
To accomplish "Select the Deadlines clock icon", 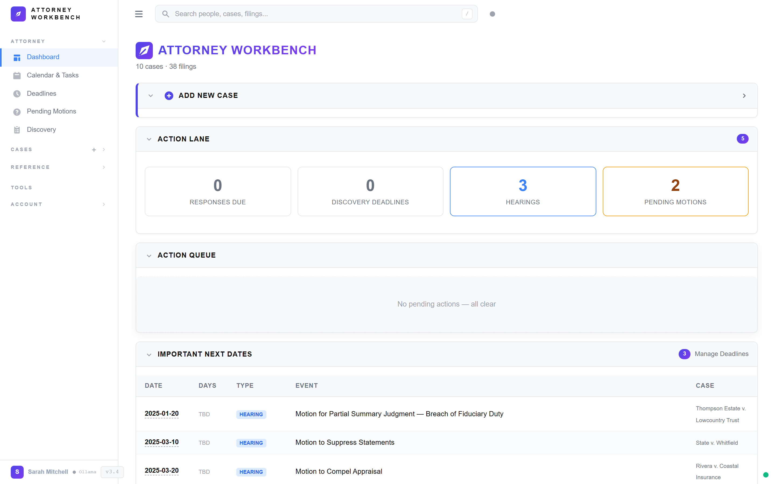I will [x=17, y=93].
